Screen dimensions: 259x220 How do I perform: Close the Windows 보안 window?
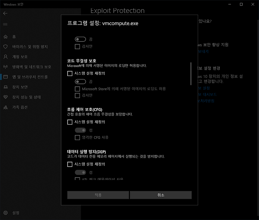point(253,4)
